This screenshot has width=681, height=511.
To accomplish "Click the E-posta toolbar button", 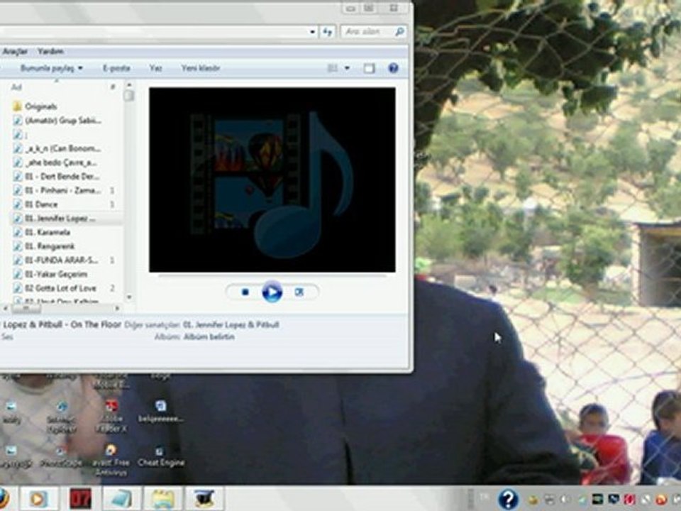I will [x=116, y=68].
